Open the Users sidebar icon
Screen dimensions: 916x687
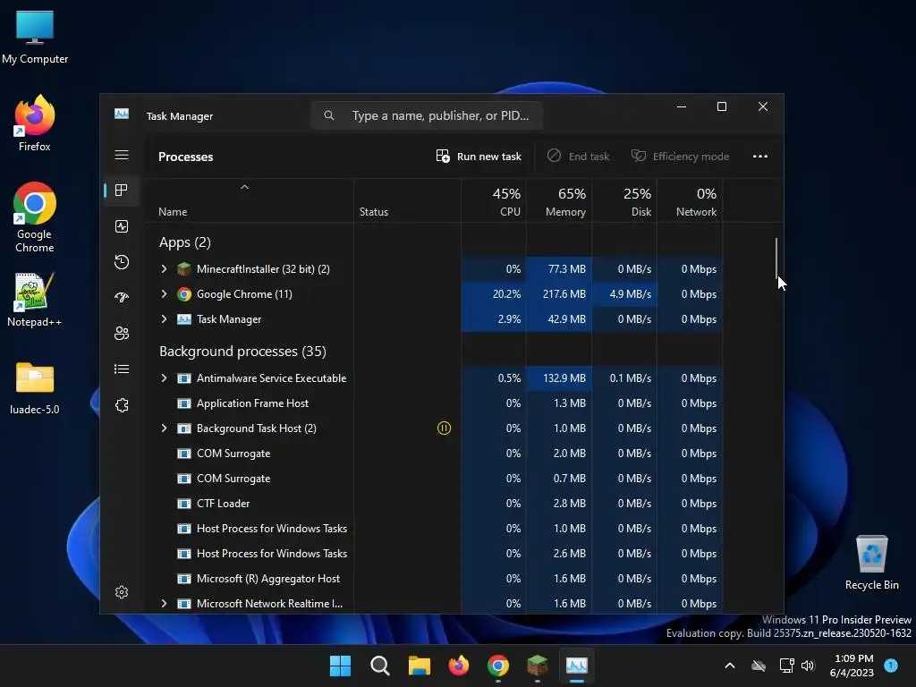(122, 333)
